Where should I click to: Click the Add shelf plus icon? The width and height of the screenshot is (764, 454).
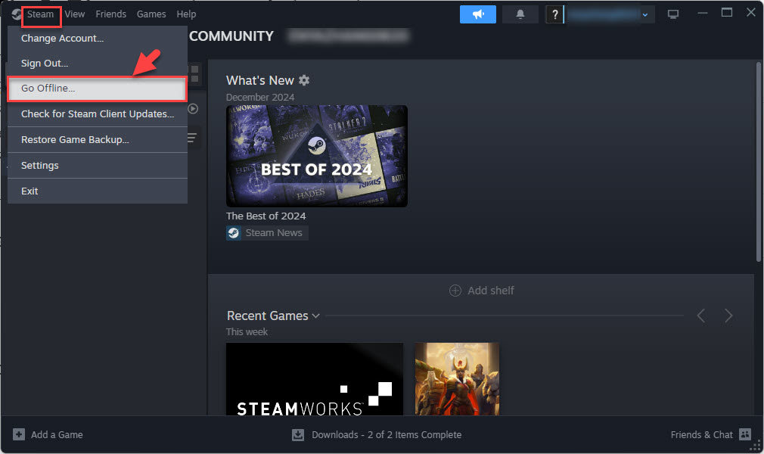coord(455,291)
